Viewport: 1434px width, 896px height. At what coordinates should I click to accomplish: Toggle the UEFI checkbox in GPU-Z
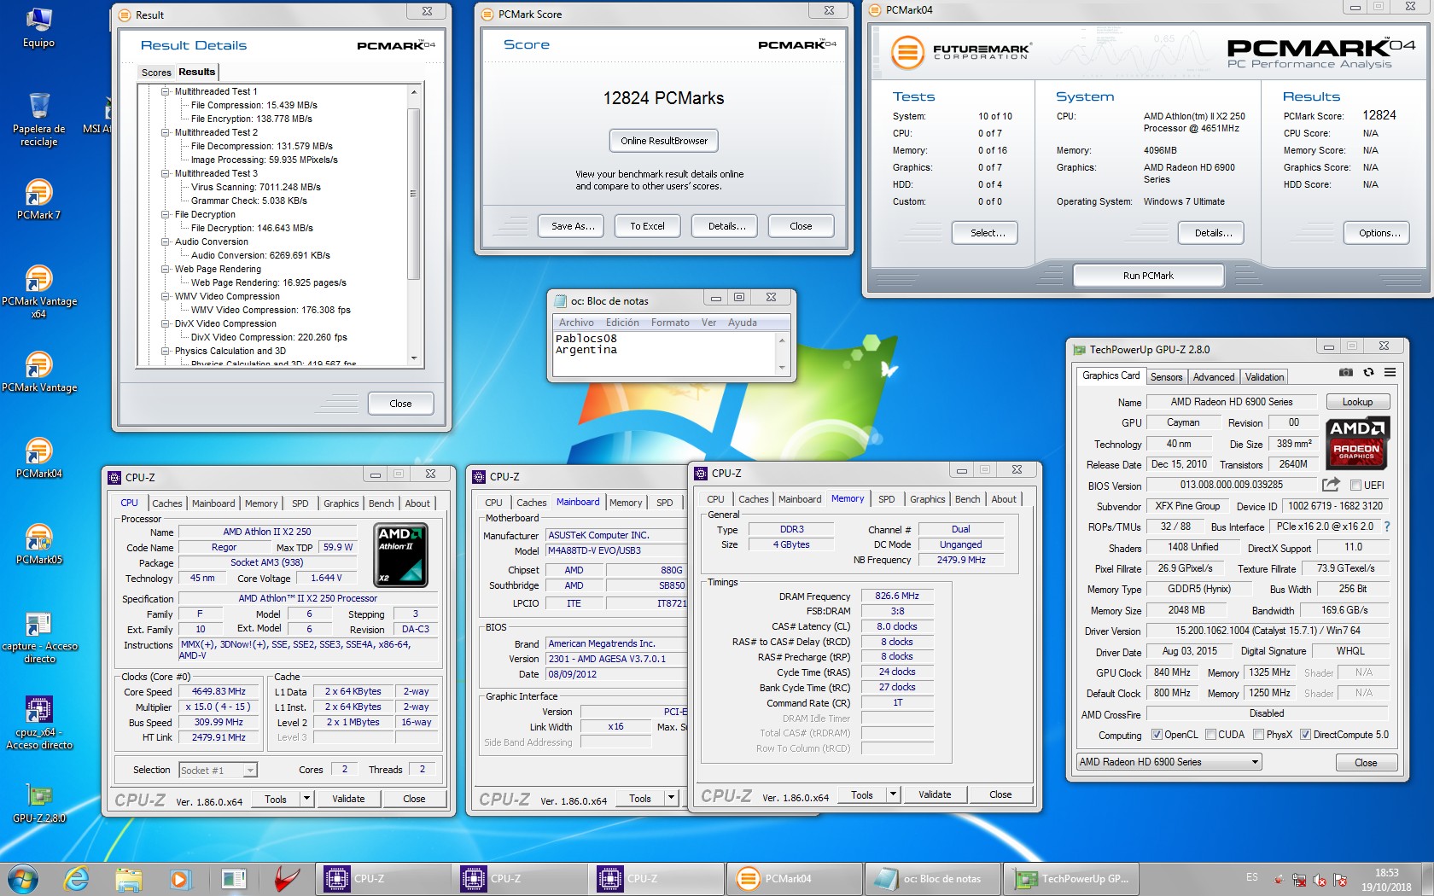pyautogui.click(x=1355, y=486)
